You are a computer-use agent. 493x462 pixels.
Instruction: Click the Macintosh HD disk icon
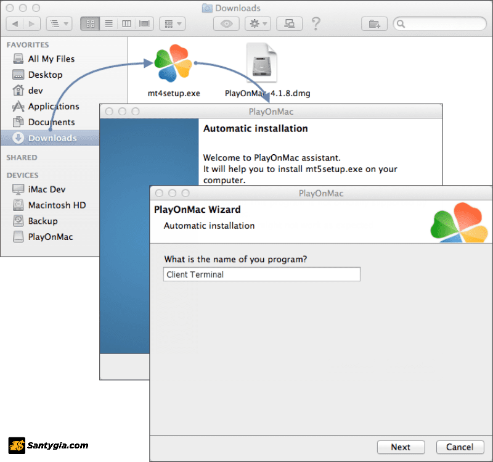click(x=18, y=205)
